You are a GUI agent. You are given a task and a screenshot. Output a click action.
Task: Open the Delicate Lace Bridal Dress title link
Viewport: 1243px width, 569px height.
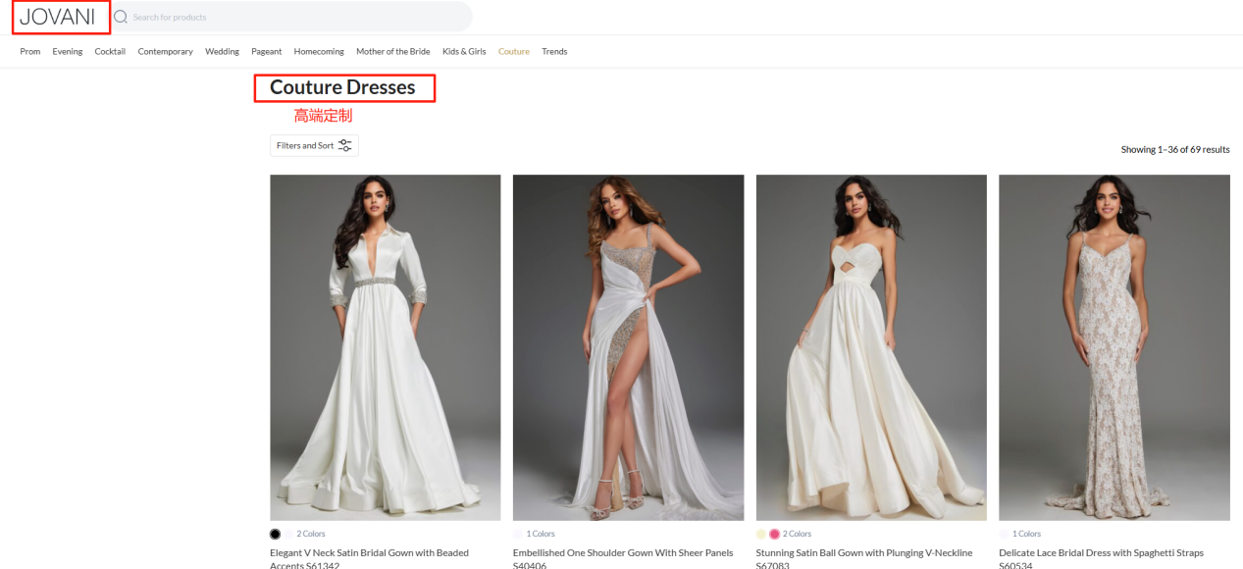(x=1101, y=553)
